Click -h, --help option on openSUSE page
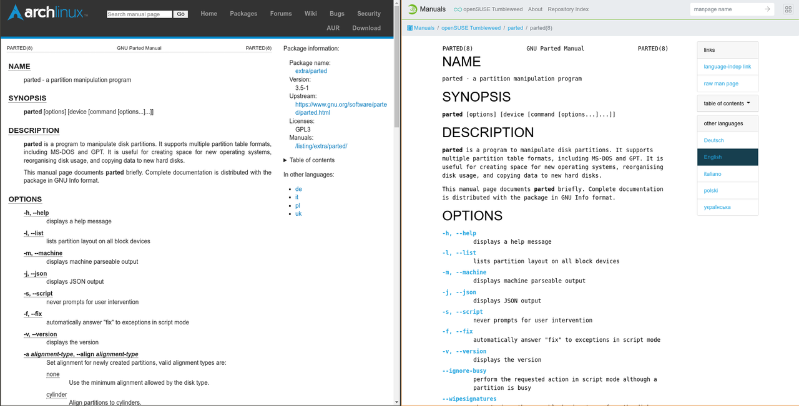Image resolution: width=799 pixels, height=406 pixels. [x=459, y=233]
